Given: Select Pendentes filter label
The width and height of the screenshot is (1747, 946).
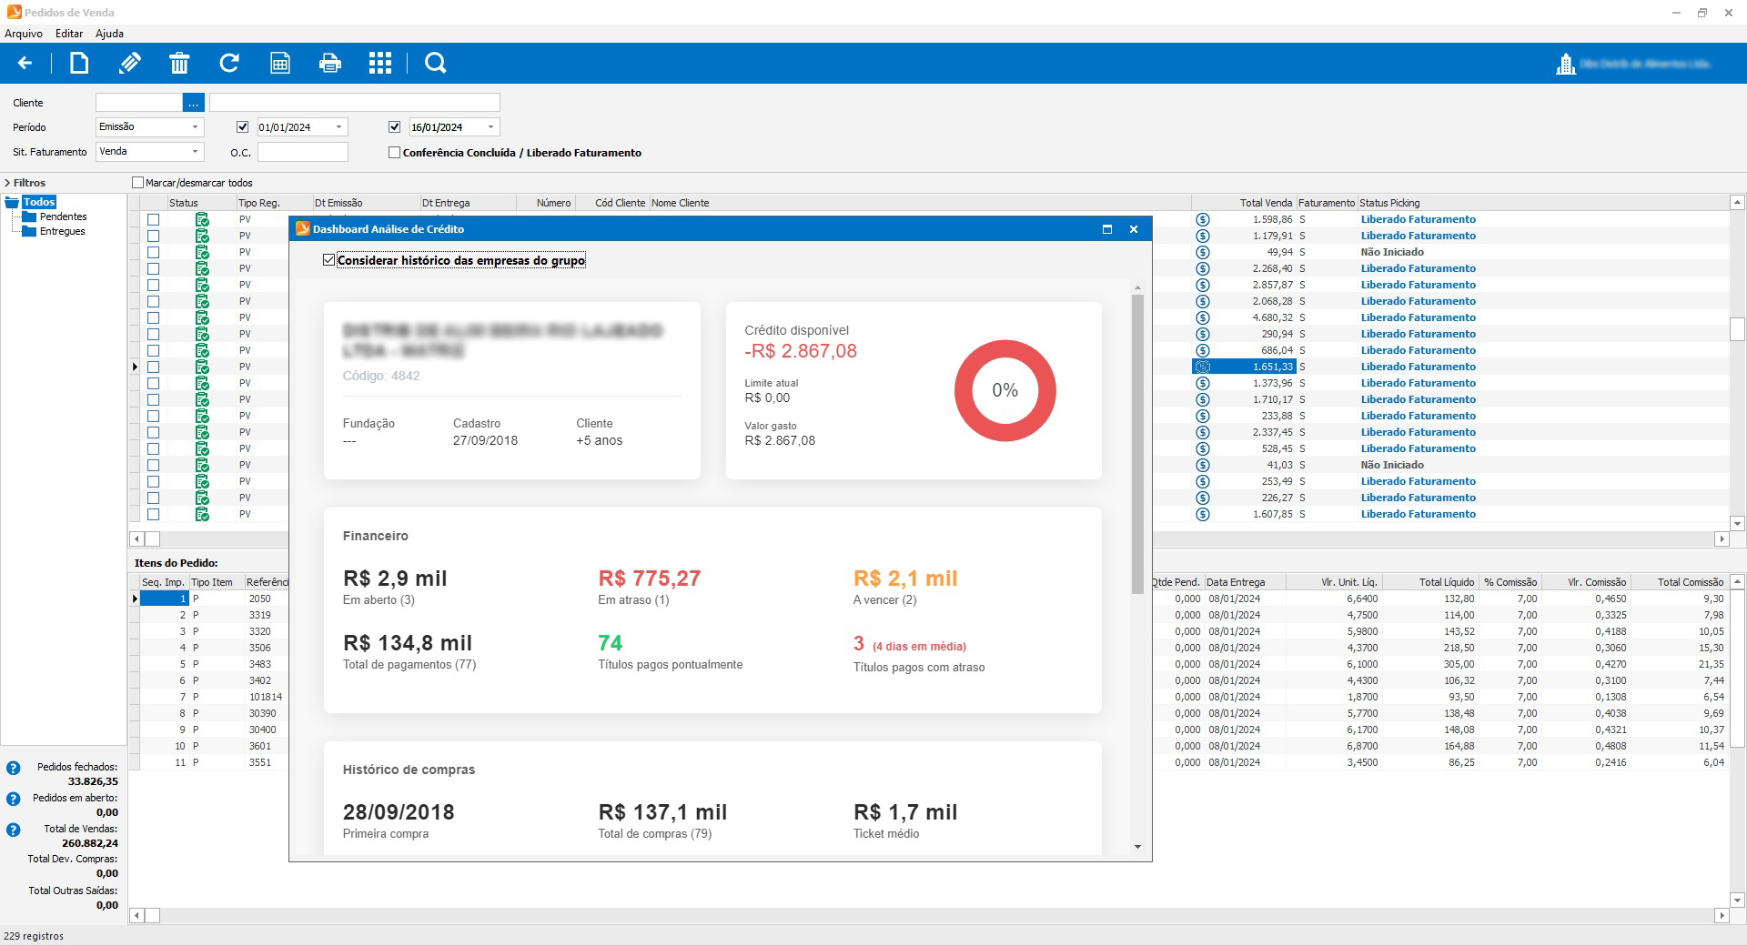Looking at the screenshot, I should pyautogui.click(x=63, y=216).
